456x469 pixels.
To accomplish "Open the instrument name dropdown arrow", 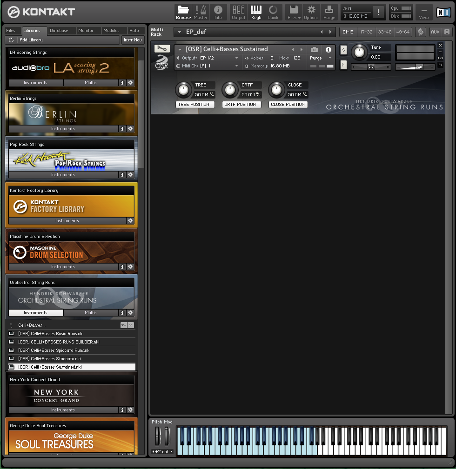I will 180,49.
